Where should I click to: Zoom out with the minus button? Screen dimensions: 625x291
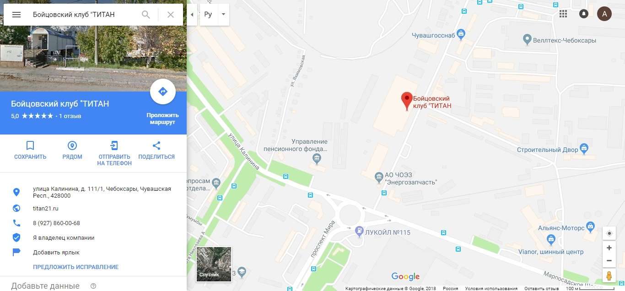click(609, 261)
